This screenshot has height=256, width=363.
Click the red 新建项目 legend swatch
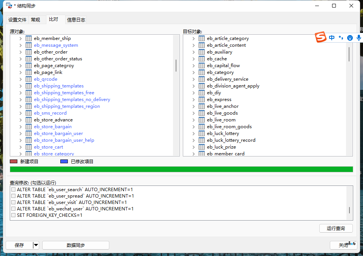click(x=14, y=161)
